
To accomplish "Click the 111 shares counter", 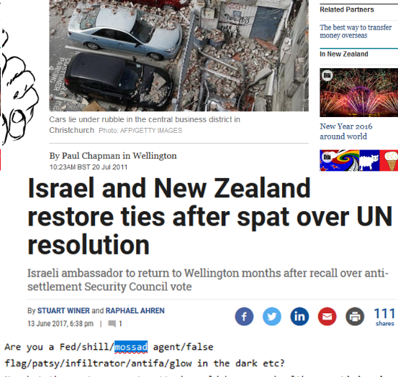I will (384, 317).
